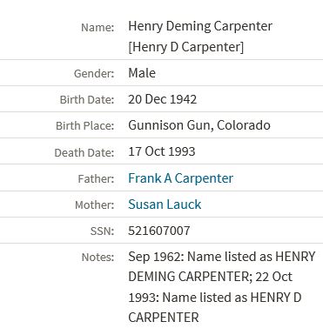Click the Birth Date: field label
Image resolution: width=323 pixels, height=335 pixels.
coord(87,100)
